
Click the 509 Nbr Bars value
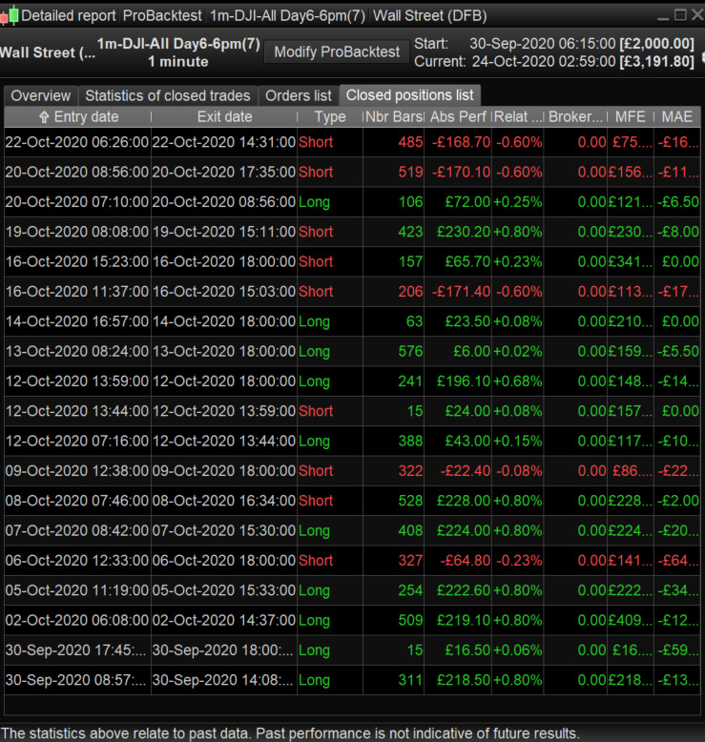(410, 620)
